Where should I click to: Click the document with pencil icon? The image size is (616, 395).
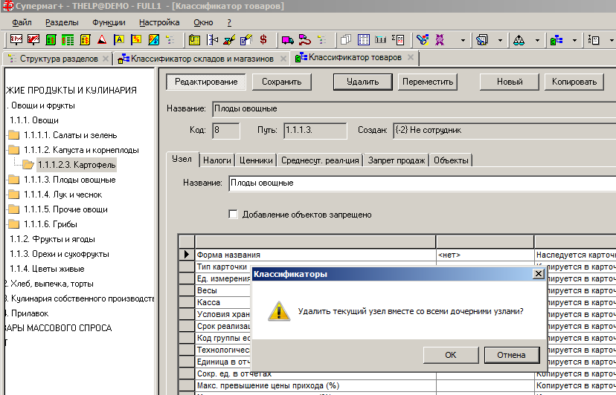pyautogui.click(x=246, y=39)
